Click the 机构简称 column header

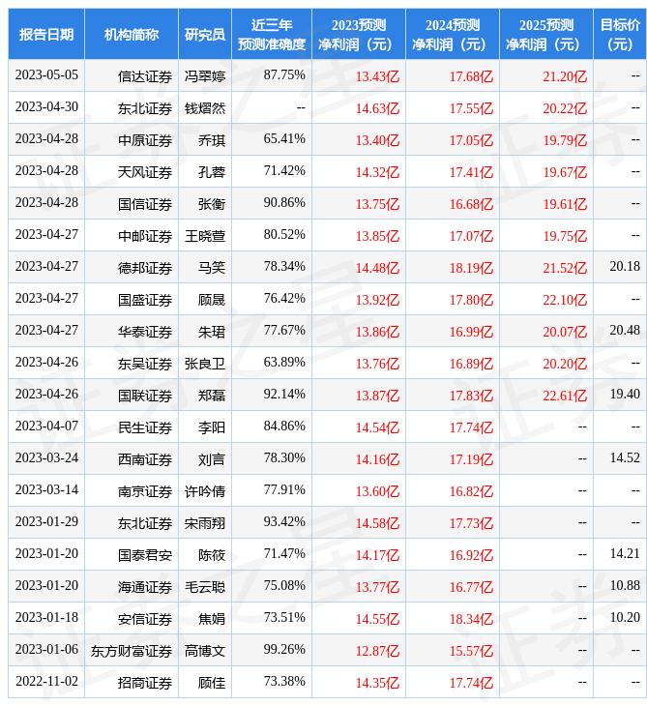pos(131,34)
